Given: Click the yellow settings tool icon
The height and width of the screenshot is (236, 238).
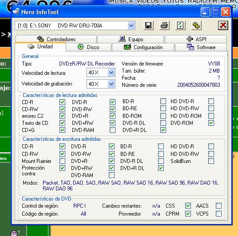Looking at the screenshot, I should 196,25.
